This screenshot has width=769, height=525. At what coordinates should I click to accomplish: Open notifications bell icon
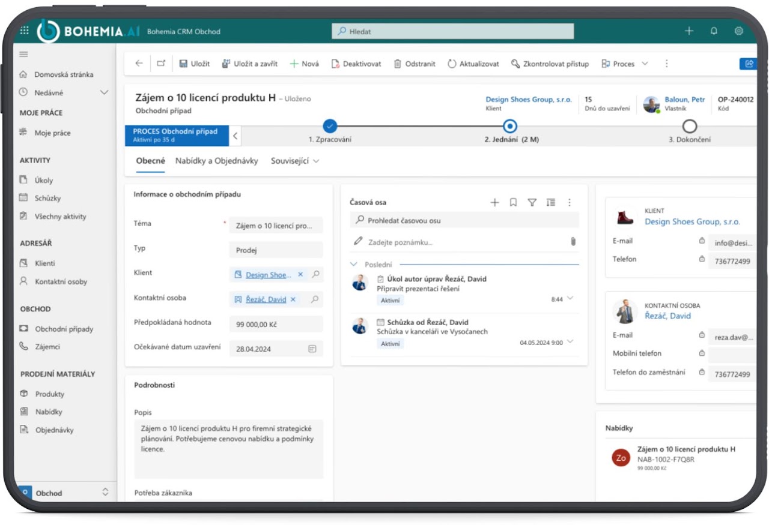tap(714, 31)
